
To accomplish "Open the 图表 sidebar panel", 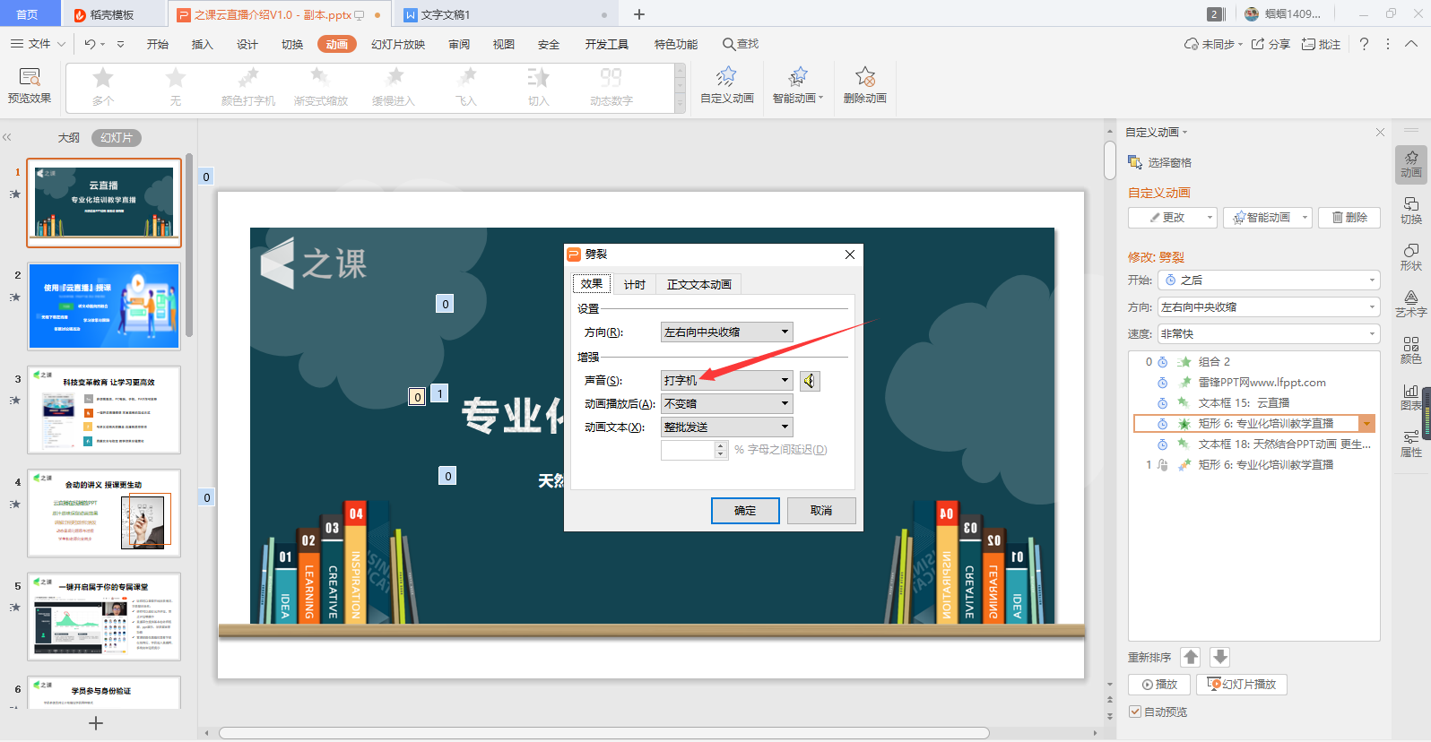I will tap(1411, 397).
